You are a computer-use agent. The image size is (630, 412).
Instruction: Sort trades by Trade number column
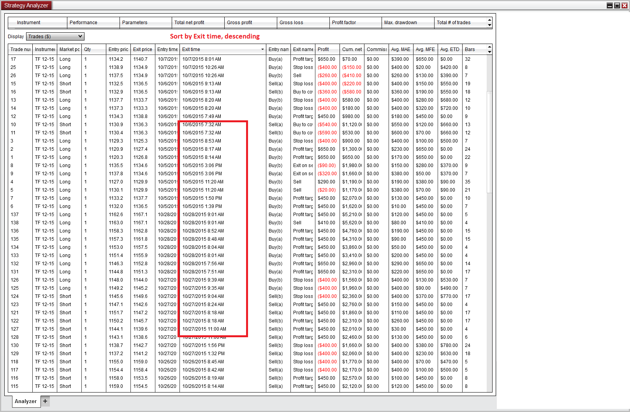tap(20, 49)
